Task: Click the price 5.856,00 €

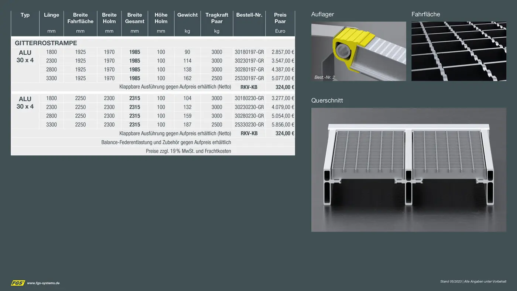Action: coord(283,125)
